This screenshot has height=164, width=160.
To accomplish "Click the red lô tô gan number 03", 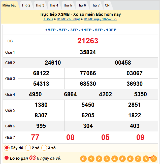I will click(x=33, y=158).
